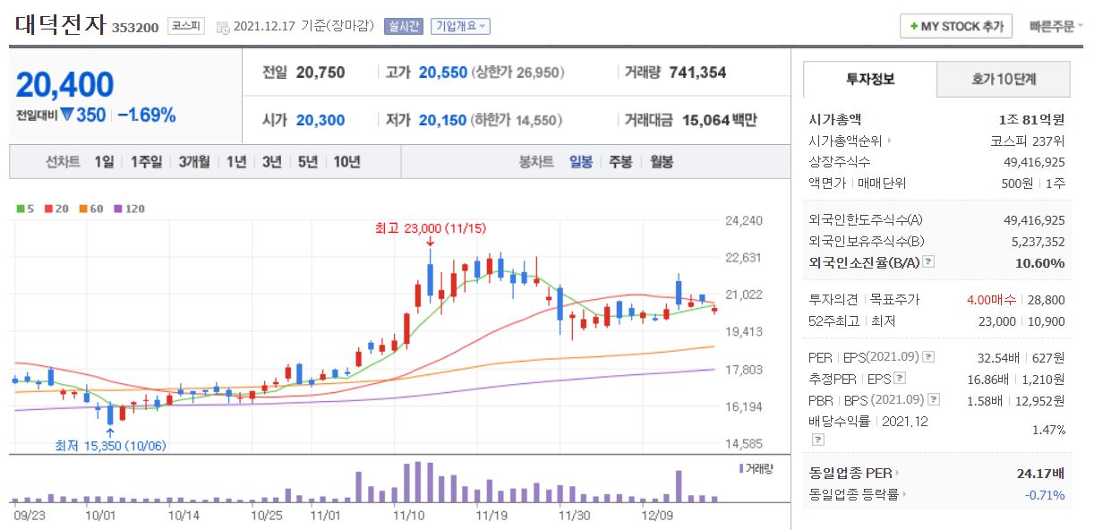This screenshot has width=1094, height=530.
Task: Toggle the red 20-day moving average legend
Action: tap(48, 208)
